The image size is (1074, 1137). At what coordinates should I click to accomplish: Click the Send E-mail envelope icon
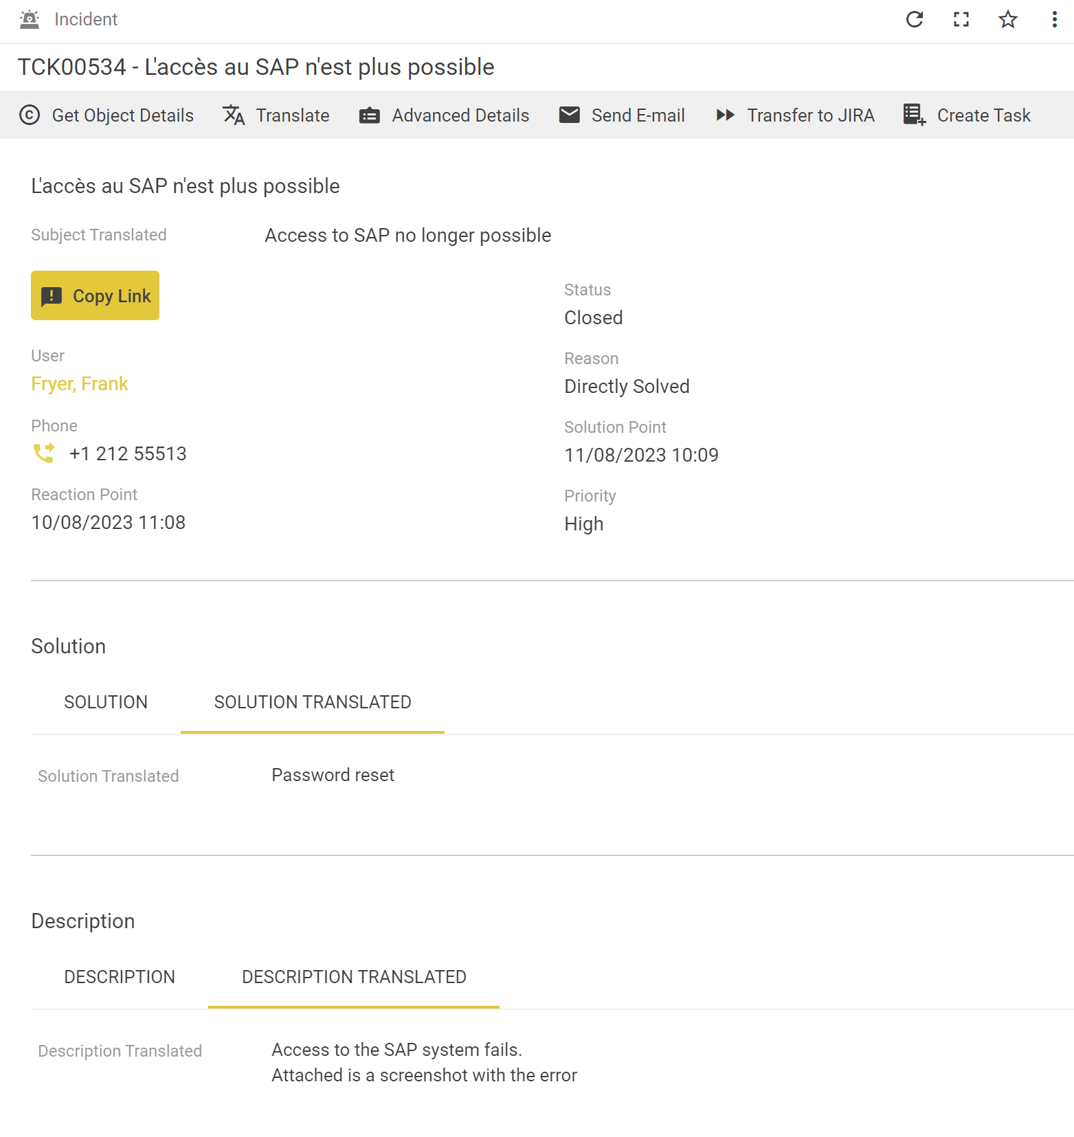coord(570,115)
